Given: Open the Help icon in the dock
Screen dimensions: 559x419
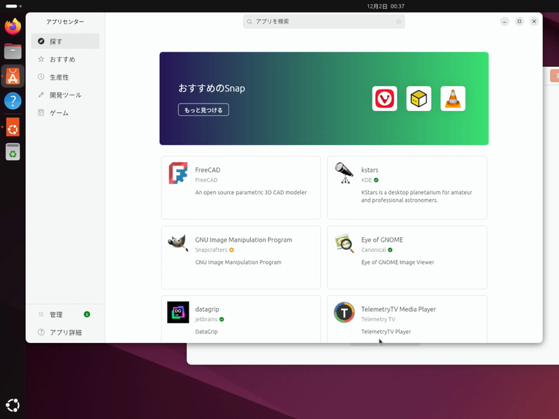Looking at the screenshot, I should 13,101.
